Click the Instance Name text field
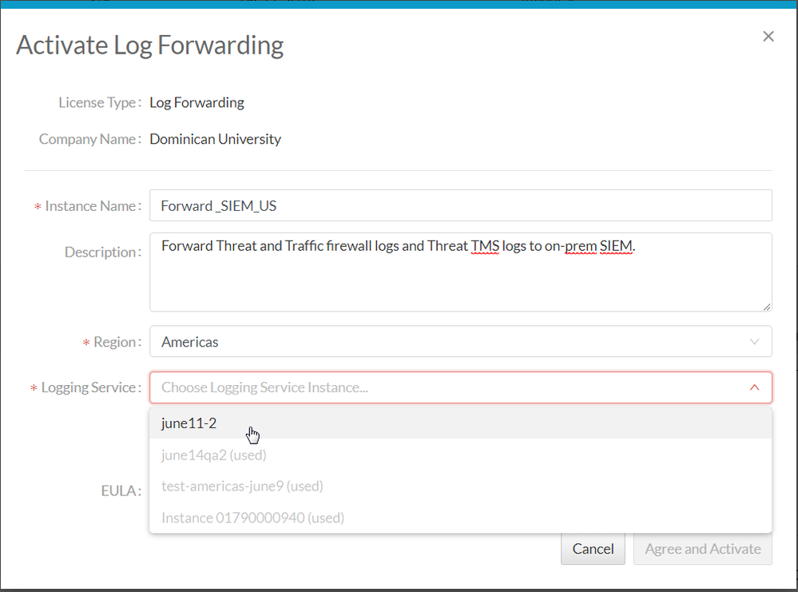Viewport: 798px width, 592px height. (460, 205)
